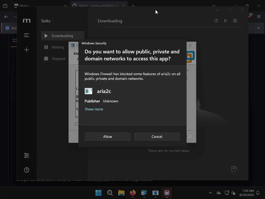Open taskbar Search
This screenshot has width=265, height=199.
pos(110,193)
